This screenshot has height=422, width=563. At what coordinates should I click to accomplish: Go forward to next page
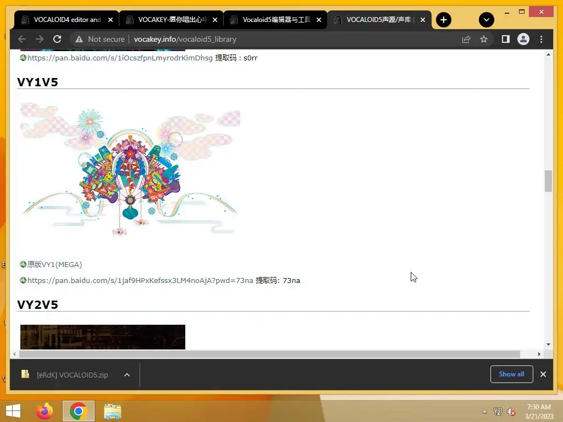coord(40,39)
